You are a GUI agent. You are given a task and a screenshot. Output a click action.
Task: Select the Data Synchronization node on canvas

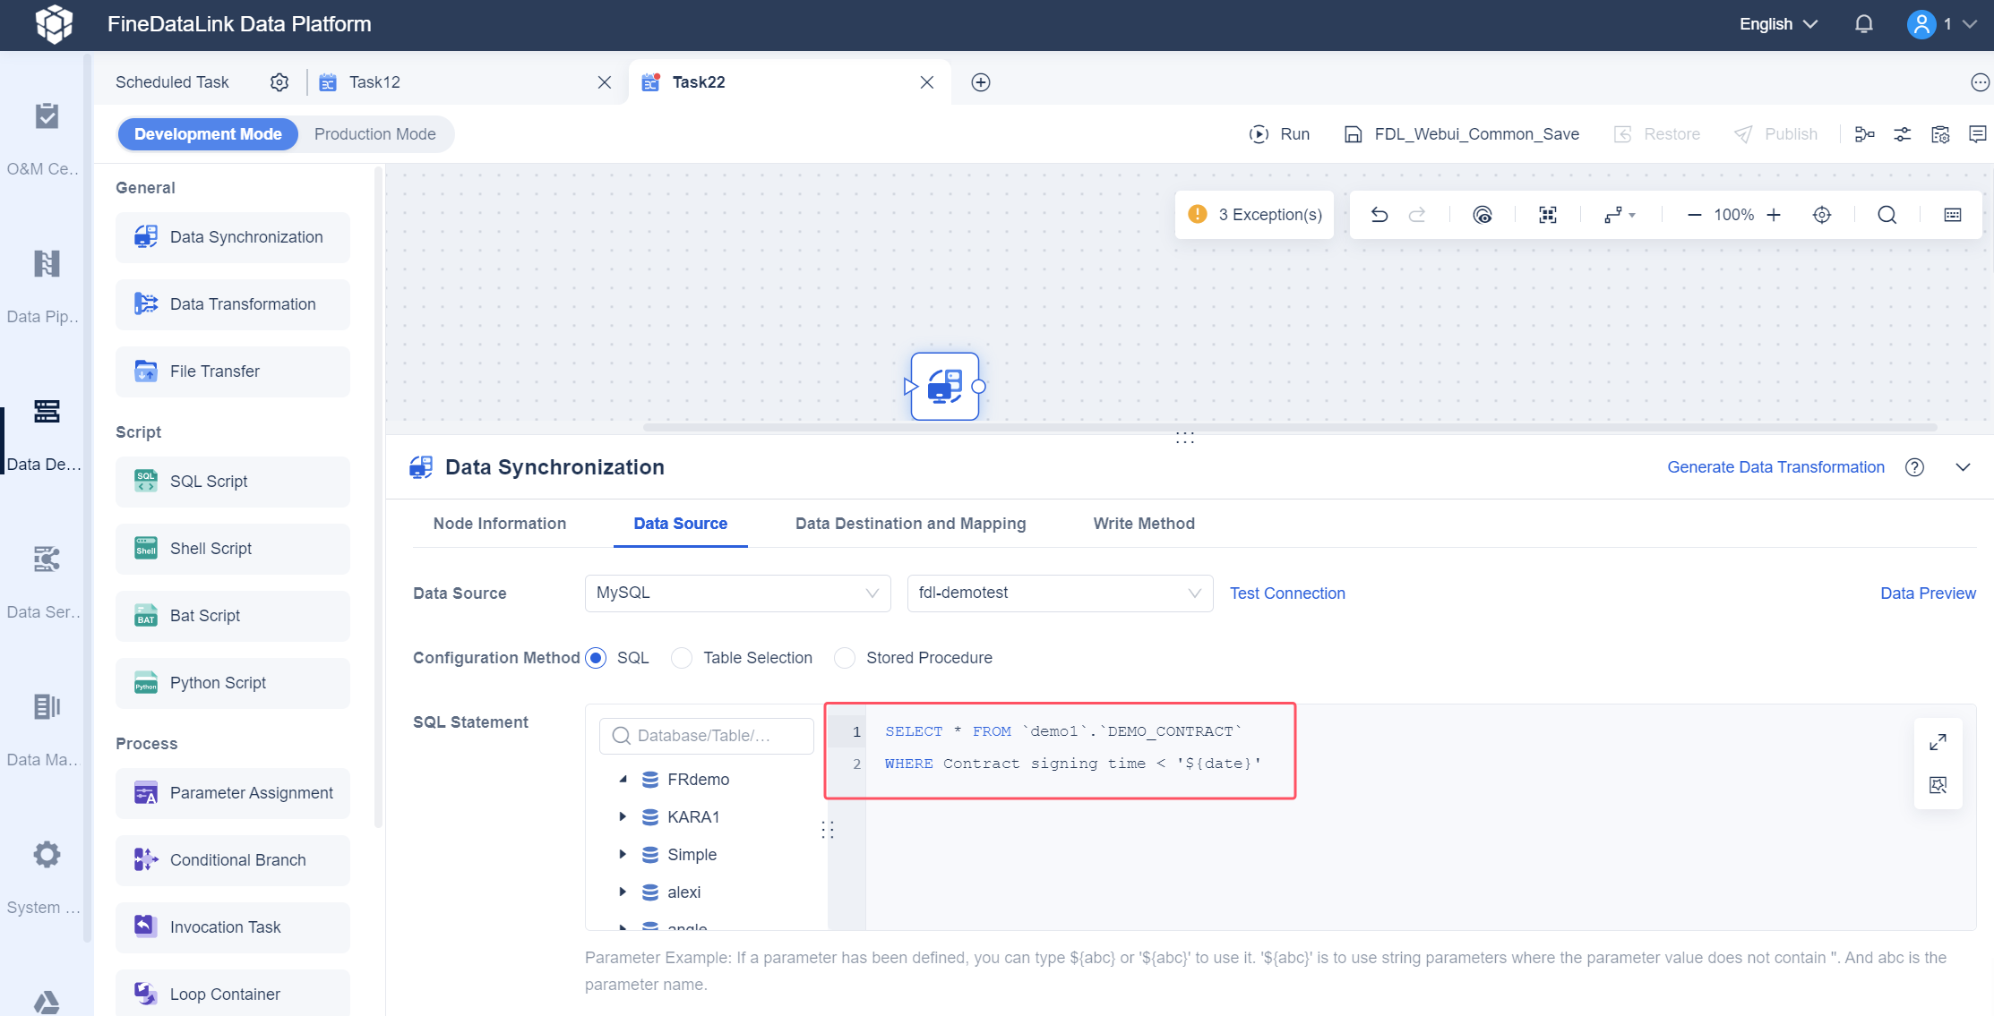(x=945, y=386)
